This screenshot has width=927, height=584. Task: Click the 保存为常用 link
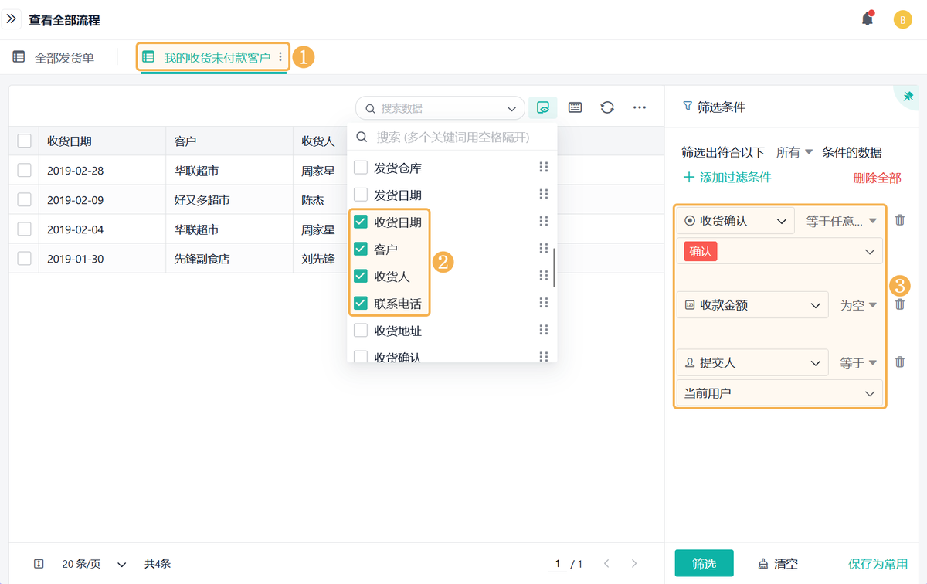[x=878, y=564]
